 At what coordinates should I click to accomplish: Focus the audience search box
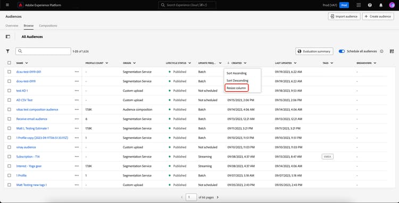(x=43, y=51)
